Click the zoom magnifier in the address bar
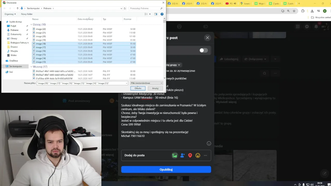The height and width of the screenshot is (186, 331). 288,11
